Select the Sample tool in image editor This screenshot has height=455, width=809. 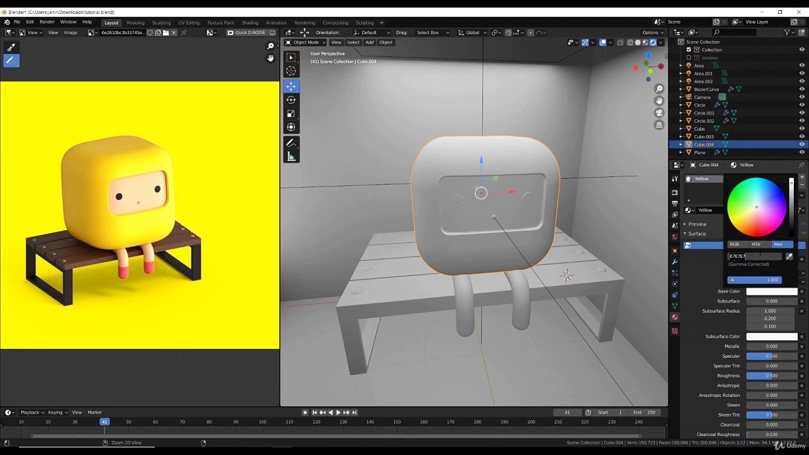[11, 47]
